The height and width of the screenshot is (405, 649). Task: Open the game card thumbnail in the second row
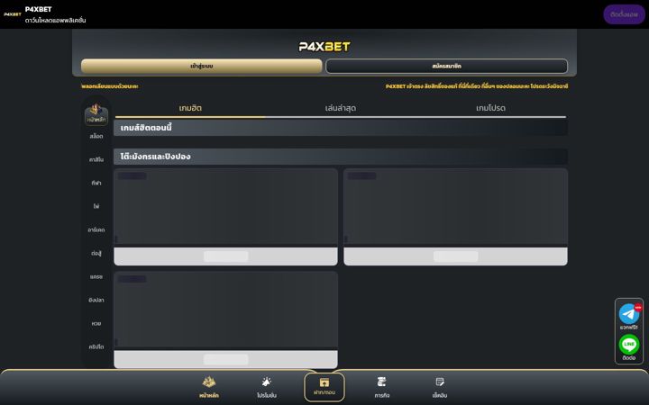[x=225, y=310]
